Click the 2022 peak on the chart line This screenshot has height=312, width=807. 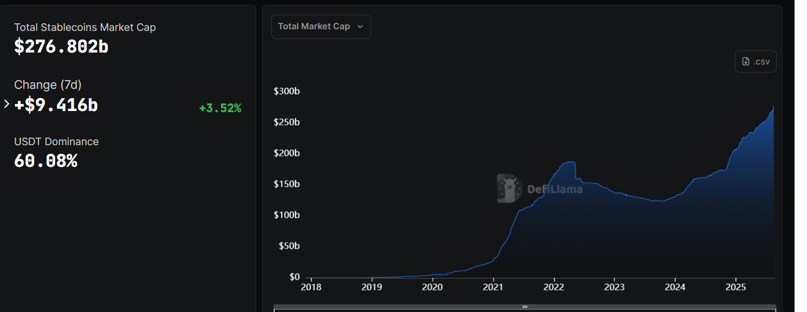(569, 161)
